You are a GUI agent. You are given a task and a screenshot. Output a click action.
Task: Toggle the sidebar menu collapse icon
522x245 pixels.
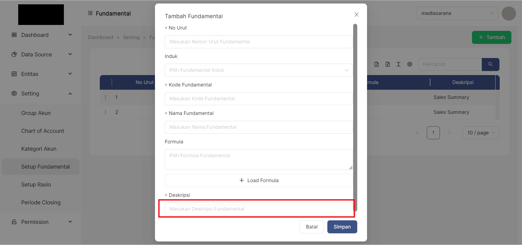point(90,13)
